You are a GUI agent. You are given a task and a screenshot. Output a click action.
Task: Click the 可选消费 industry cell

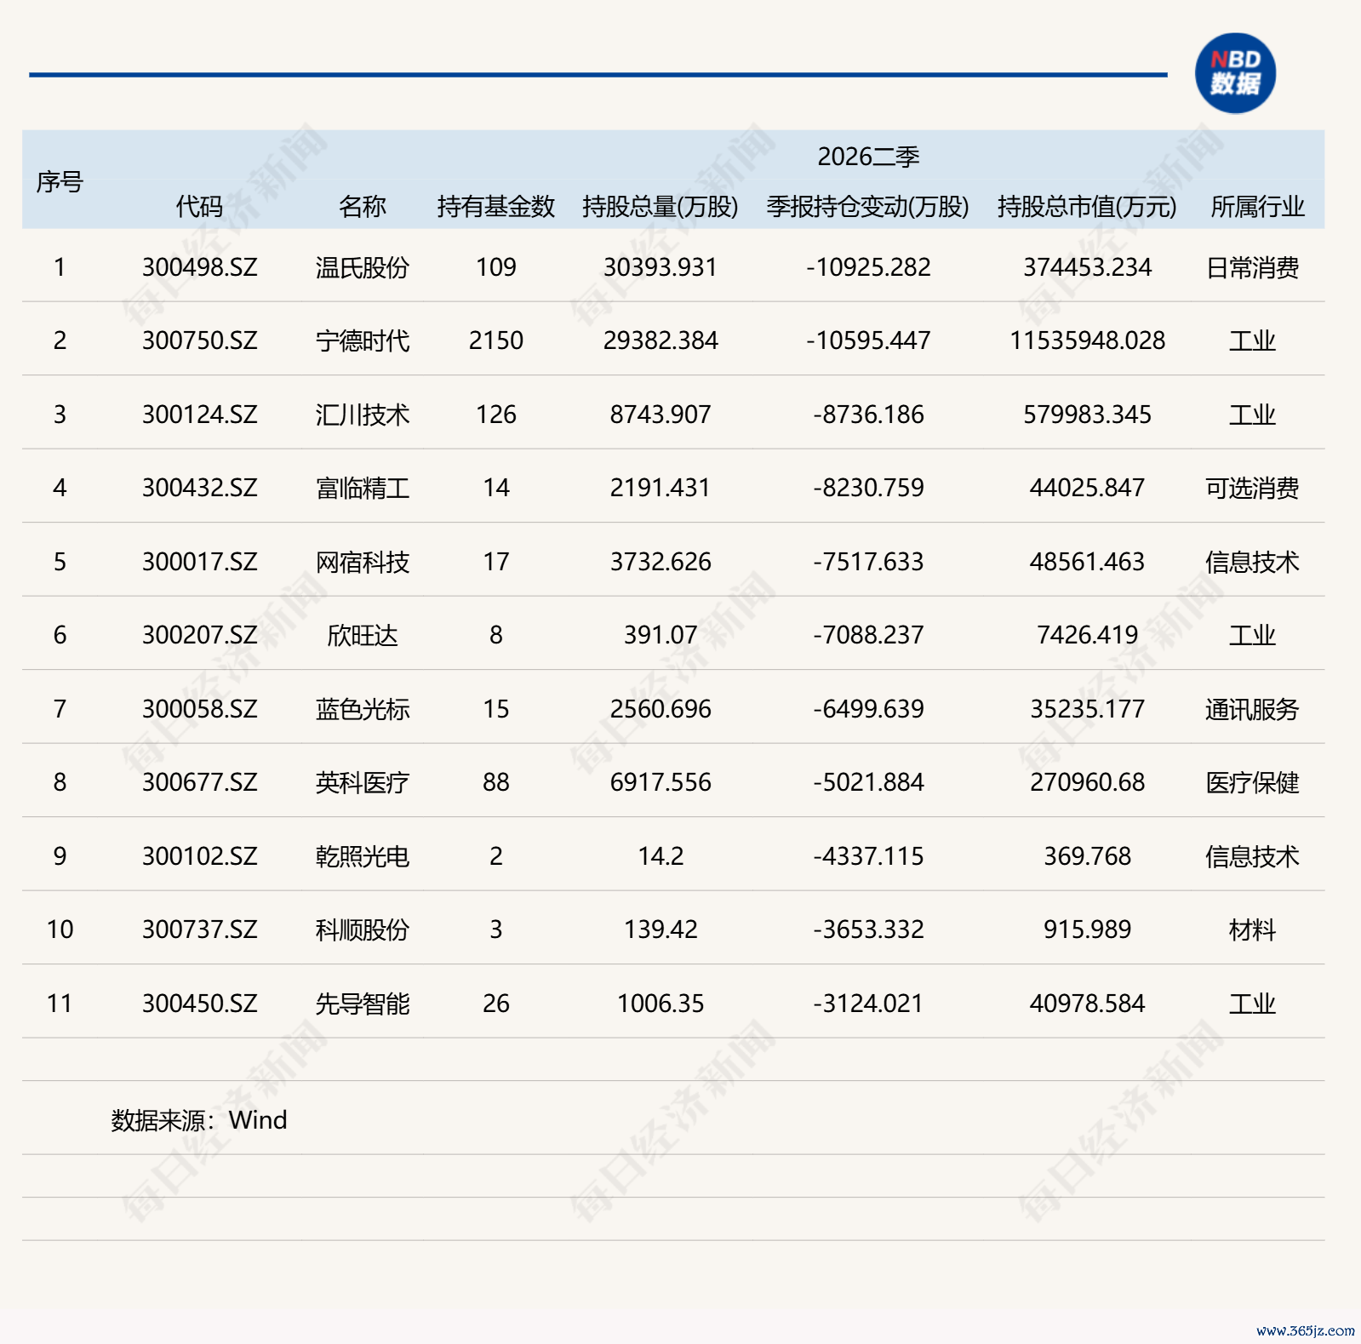(x=1252, y=488)
